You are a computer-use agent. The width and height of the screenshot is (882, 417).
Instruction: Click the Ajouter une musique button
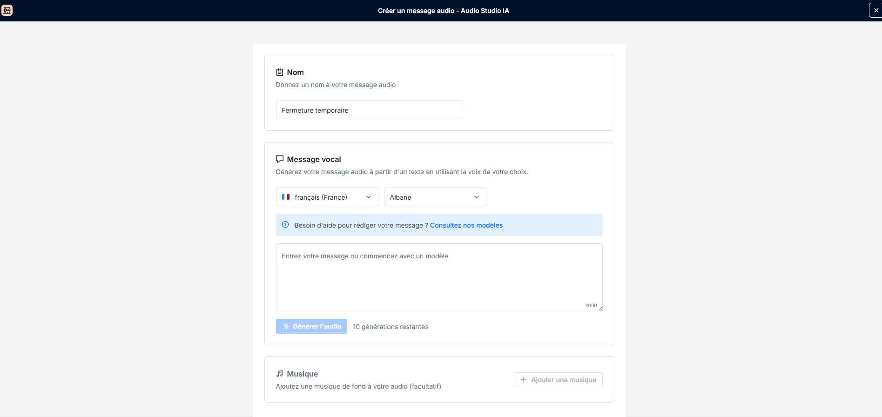(x=558, y=380)
